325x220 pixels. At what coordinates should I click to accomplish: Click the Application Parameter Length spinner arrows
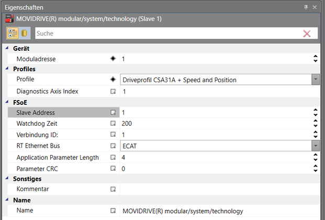pos(316,158)
